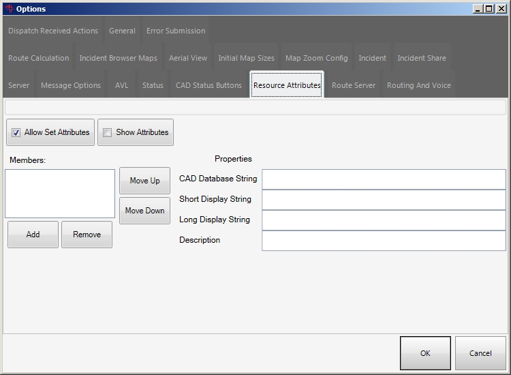
Task: Open the Message Options tab
Action: point(71,85)
